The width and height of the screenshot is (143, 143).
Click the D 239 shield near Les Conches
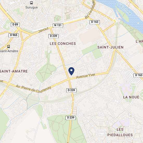click(x=54, y=36)
